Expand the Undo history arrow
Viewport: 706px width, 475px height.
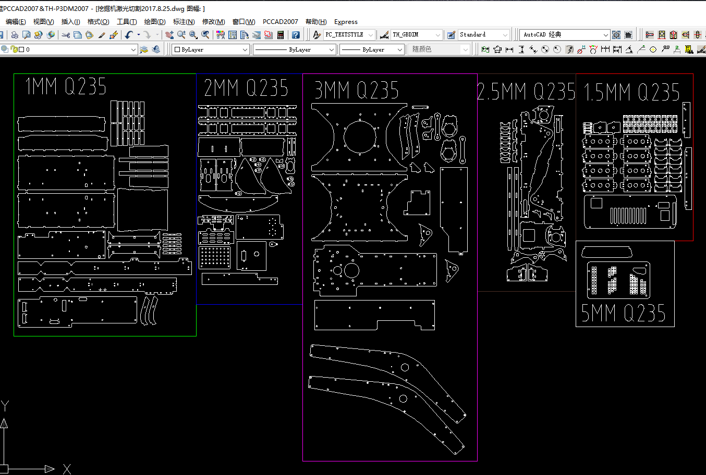click(138, 35)
